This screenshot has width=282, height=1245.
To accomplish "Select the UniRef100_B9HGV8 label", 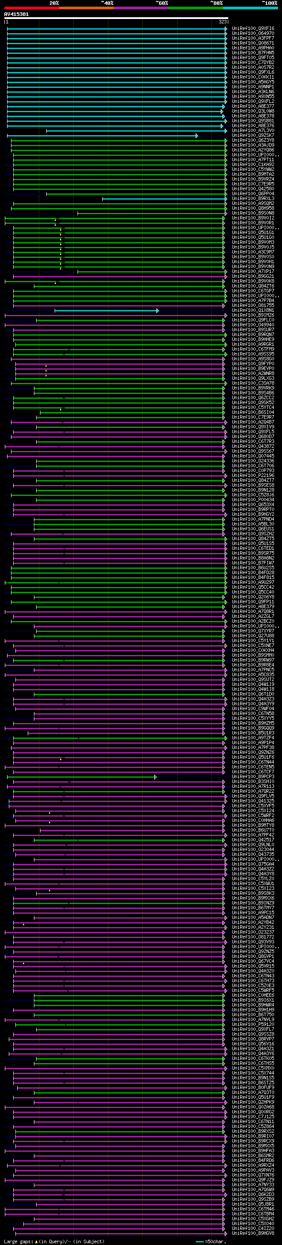I will (253, 1233).
